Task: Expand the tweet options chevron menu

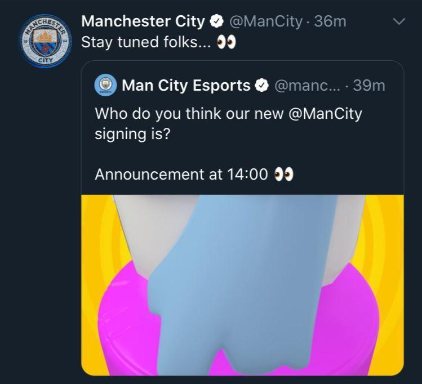Action: pyautogui.click(x=398, y=22)
